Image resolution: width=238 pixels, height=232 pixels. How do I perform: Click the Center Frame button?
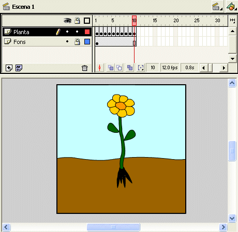pyautogui.click(x=99, y=68)
